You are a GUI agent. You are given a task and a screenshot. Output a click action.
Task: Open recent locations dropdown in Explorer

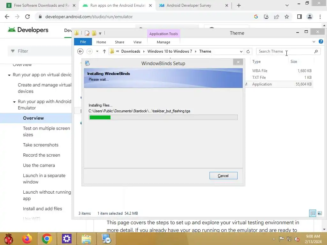97,51
